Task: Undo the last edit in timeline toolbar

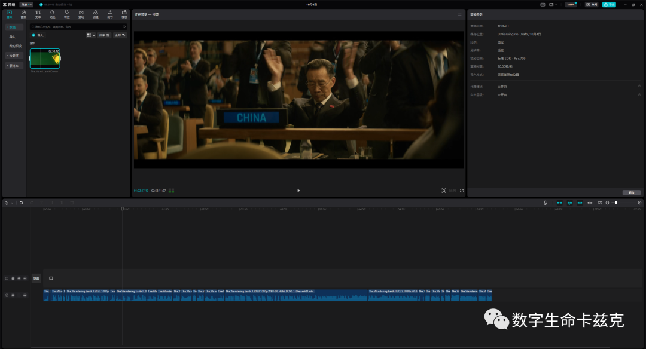Action: 22,203
